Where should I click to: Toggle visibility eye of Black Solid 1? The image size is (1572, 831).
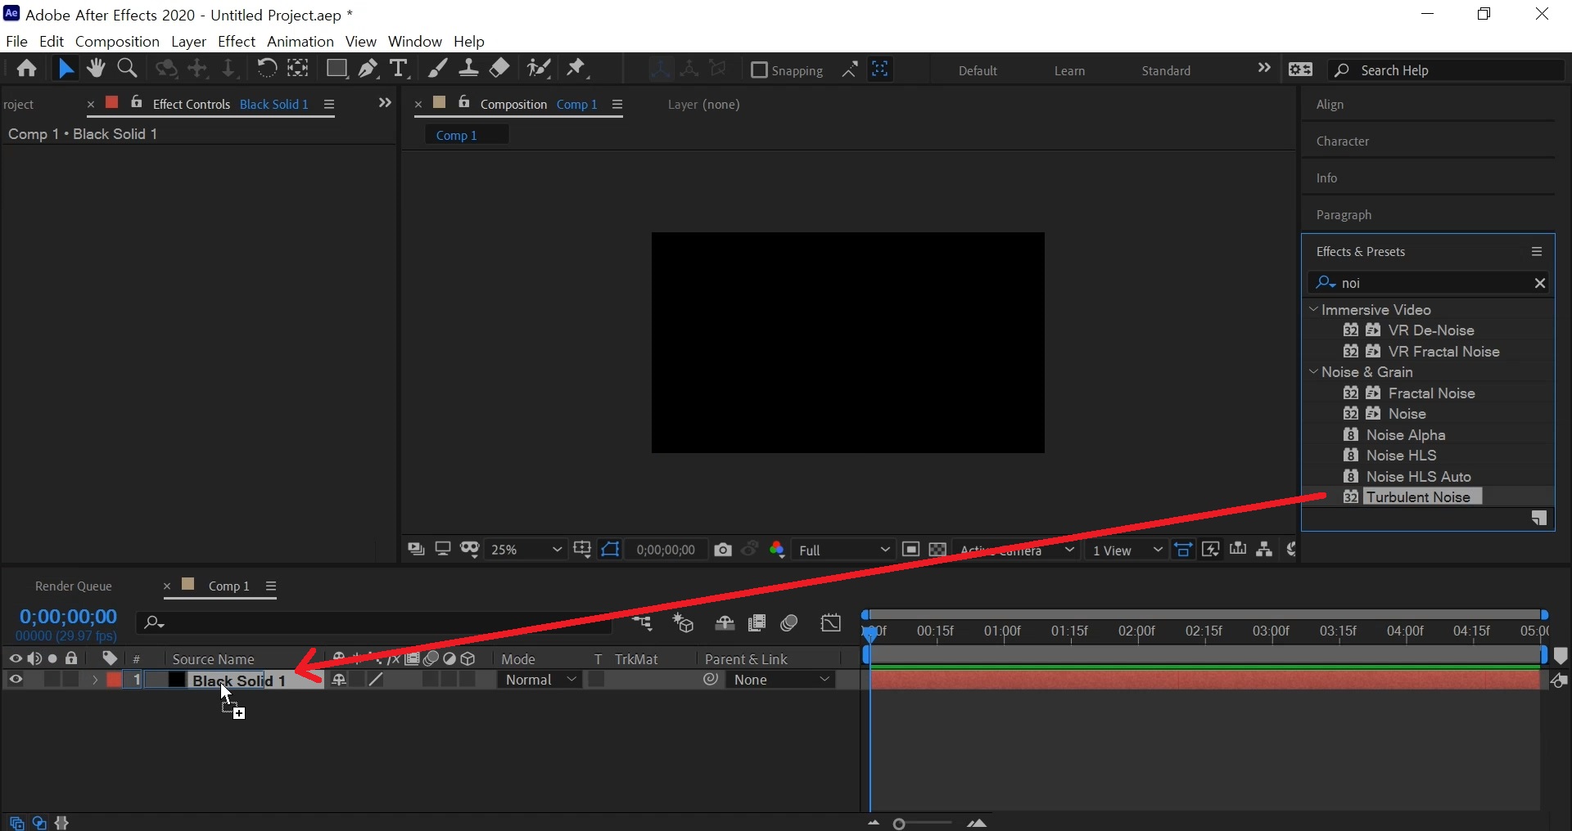coord(16,680)
